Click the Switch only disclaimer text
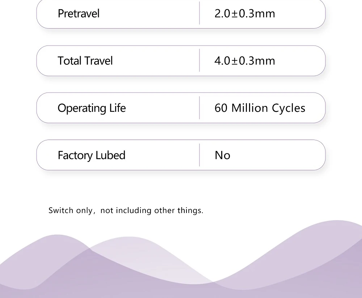The width and height of the screenshot is (362, 298). click(126, 210)
